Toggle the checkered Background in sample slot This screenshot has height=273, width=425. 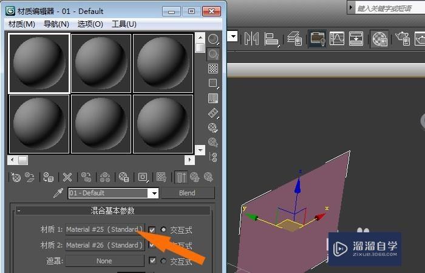(x=213, y=69)
